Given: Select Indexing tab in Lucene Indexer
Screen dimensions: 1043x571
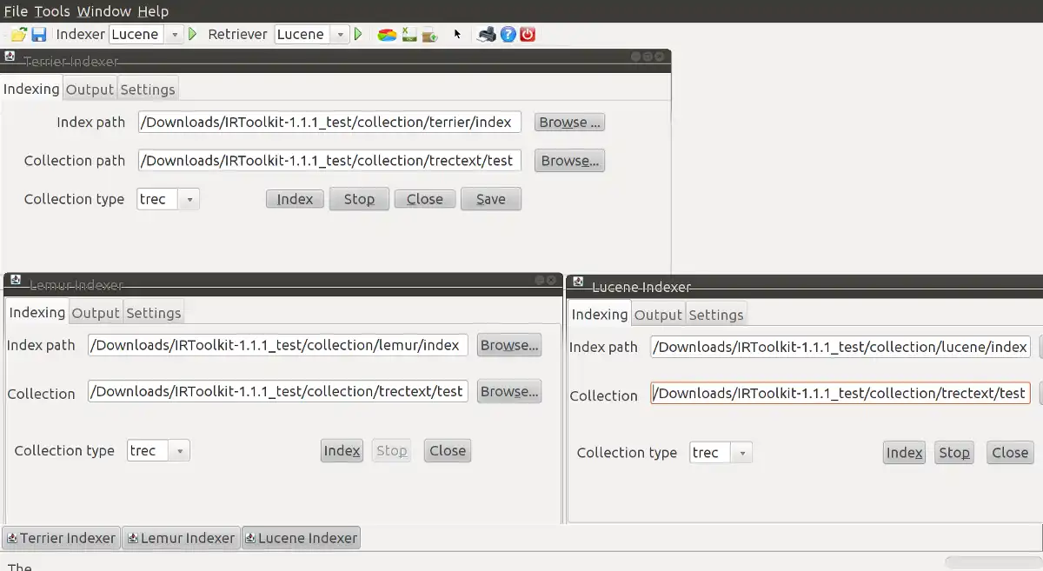Looking at the screenshot, I should click(600, 314).
